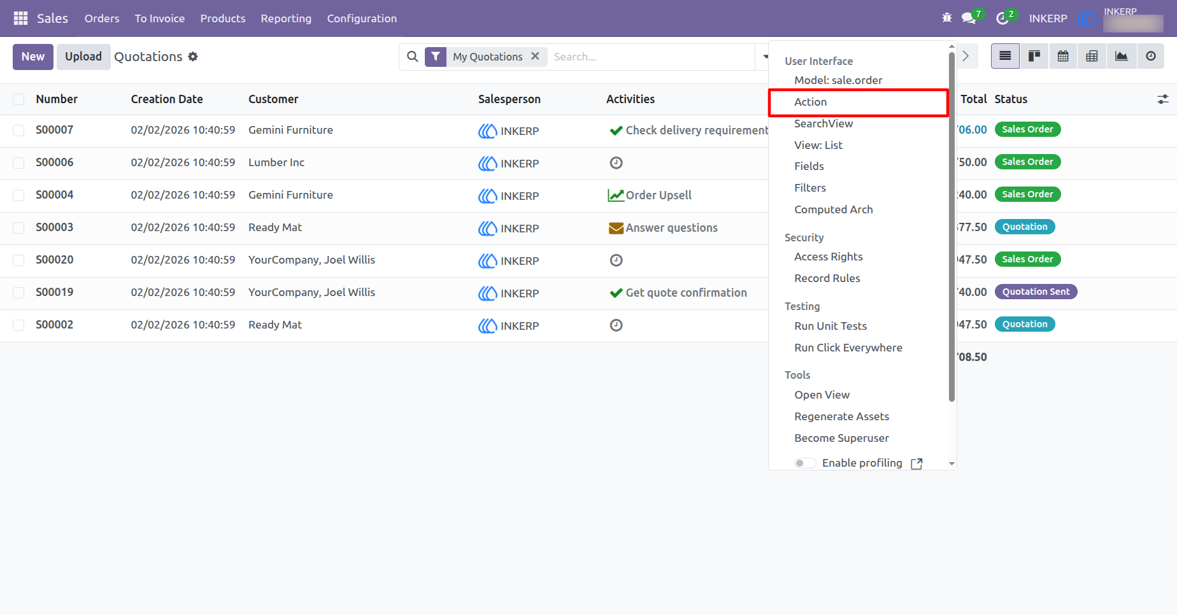
Task: Toggle Enable profiling switch
Action: coord(805,463)
